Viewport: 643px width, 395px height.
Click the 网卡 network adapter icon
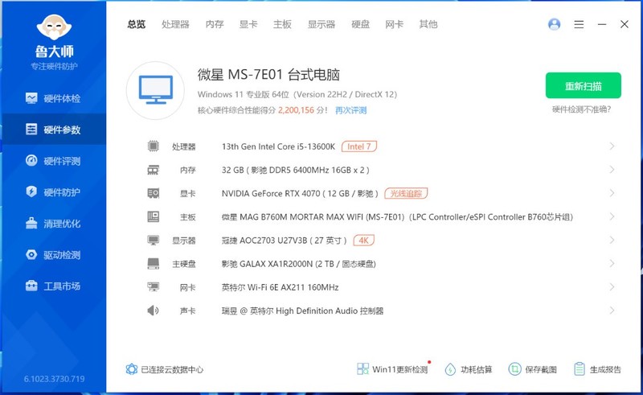[153, 286]
